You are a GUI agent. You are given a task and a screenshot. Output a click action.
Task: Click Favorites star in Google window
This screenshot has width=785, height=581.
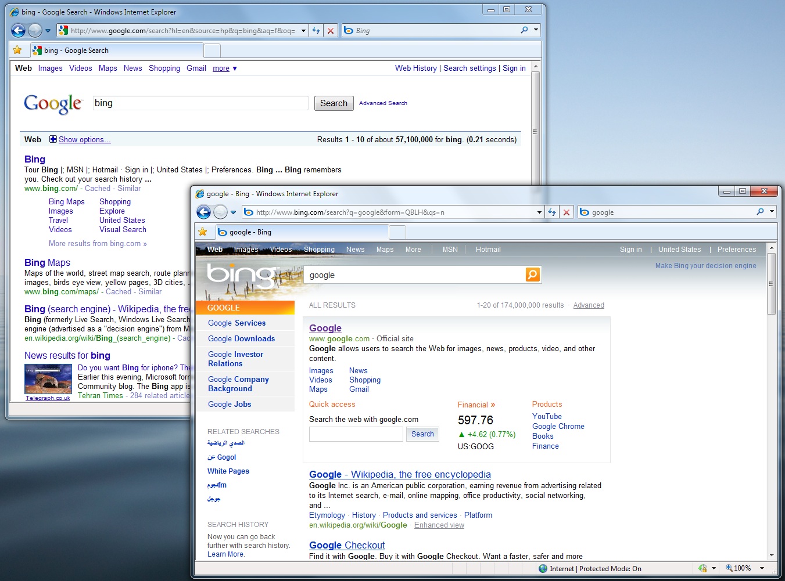pos(17,50)
